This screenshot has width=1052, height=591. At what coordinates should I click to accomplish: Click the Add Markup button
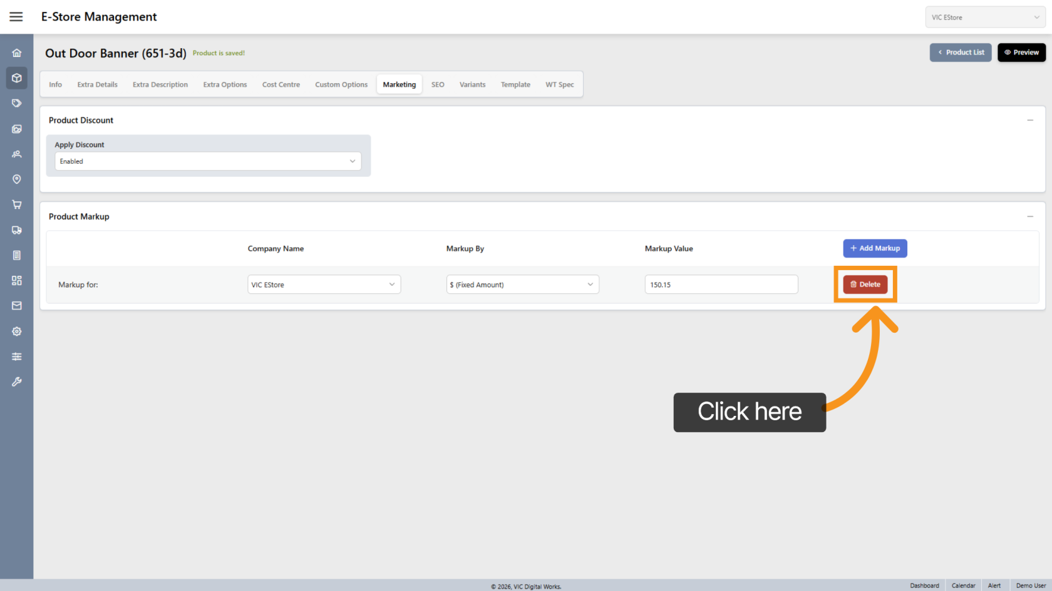click(875, 248)
